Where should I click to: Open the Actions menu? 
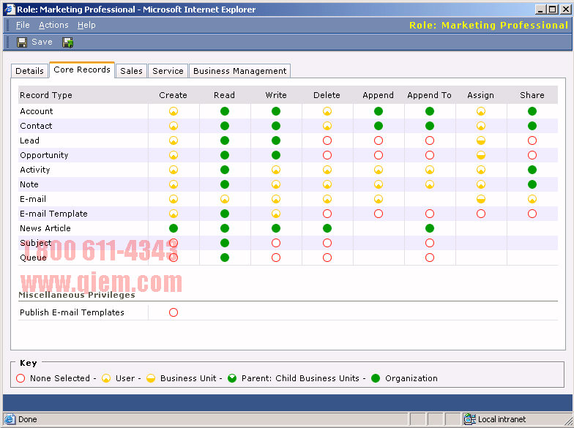53,25
